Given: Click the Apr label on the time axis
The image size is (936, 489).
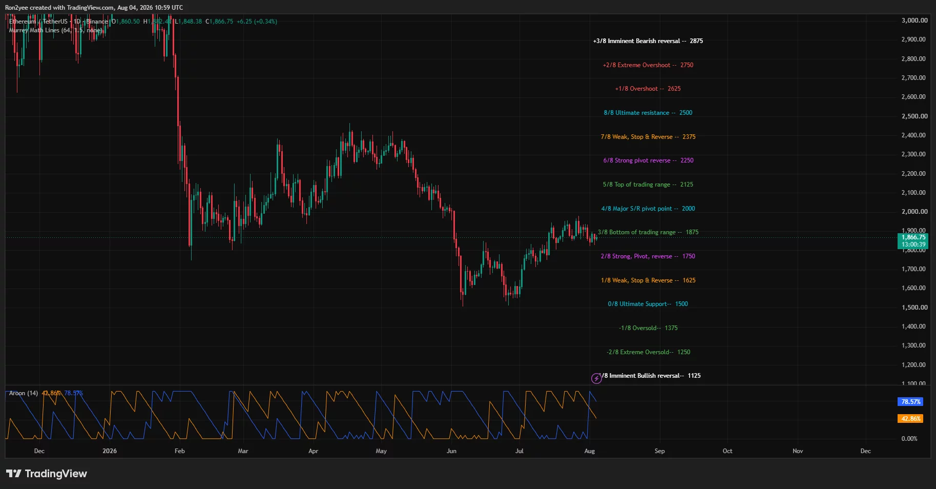Looking at the screenshot, I should coord(313,451).
